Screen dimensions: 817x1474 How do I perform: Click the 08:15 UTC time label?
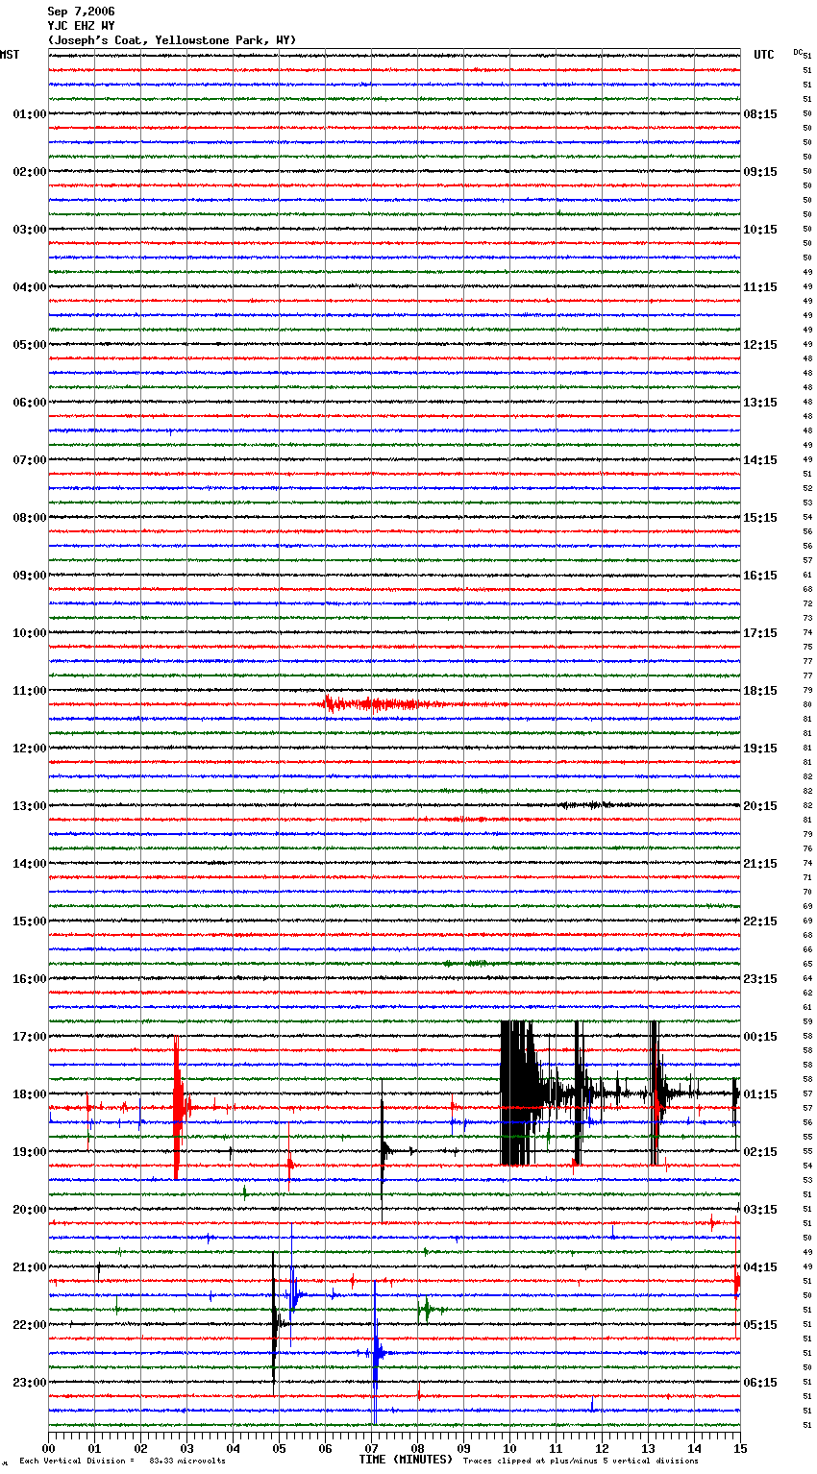[760, 114]
